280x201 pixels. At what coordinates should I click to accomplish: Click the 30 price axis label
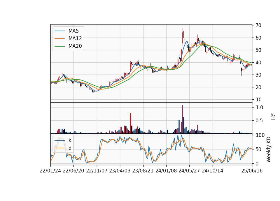click(x=258, y=75)
